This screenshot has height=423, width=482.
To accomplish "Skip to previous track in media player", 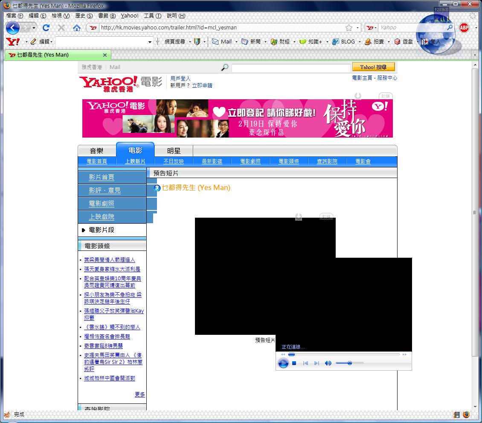I will tap(305, 363).
